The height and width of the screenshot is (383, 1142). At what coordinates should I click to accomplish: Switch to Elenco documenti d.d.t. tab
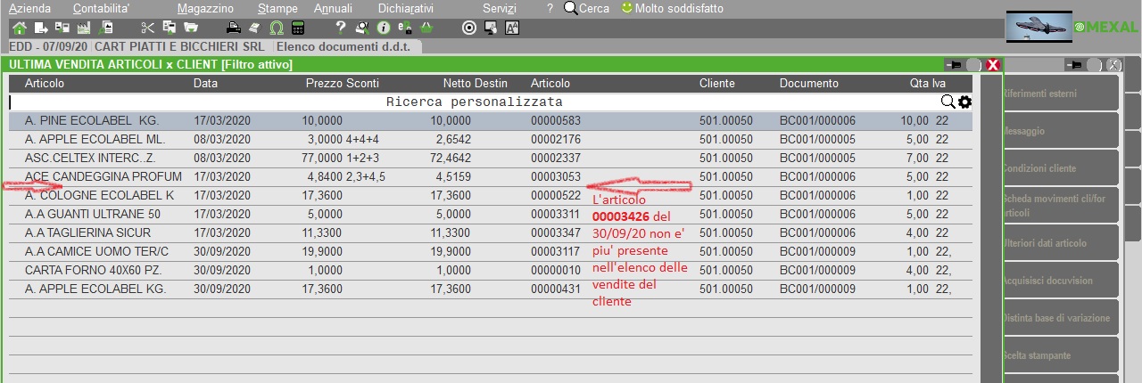pyautogui.click(x=346, y=46)
